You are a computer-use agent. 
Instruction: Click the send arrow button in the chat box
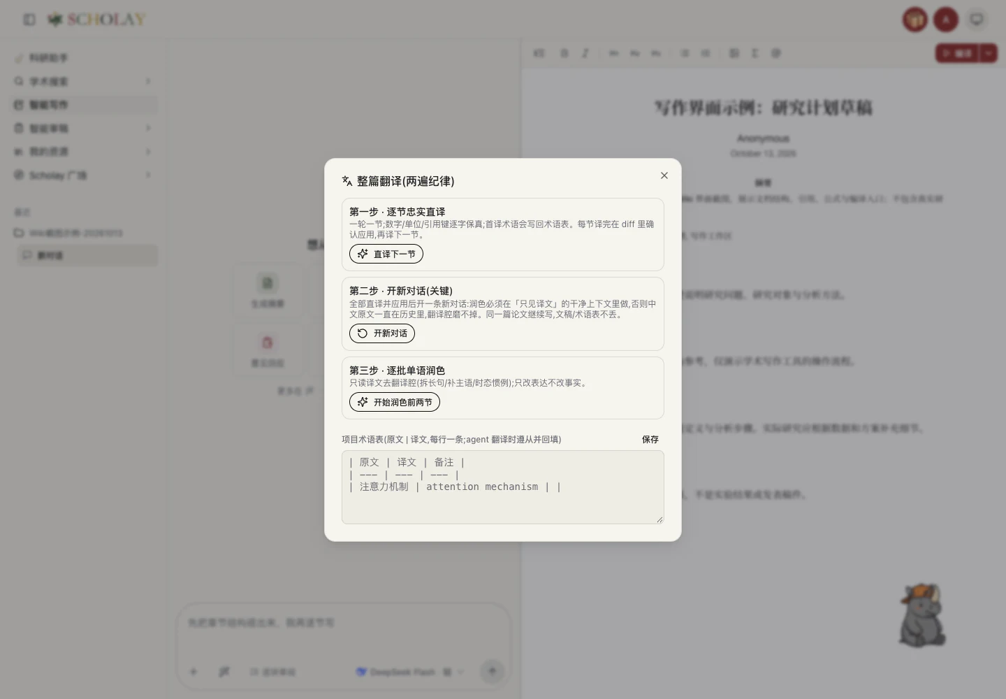point(493,671)
